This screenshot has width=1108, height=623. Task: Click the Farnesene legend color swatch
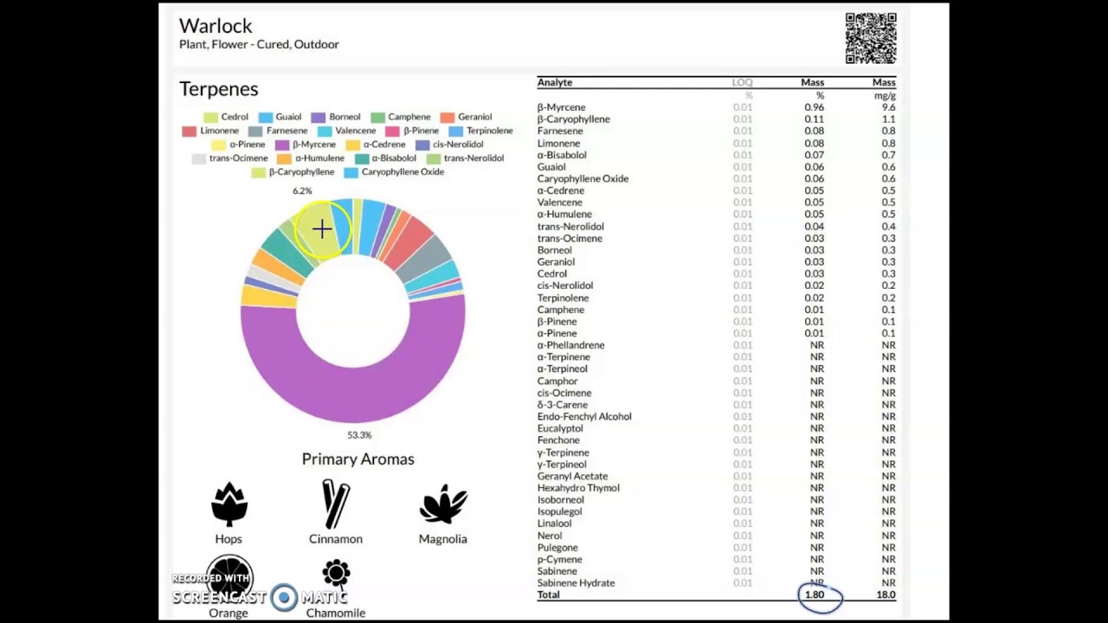point(255,131)
